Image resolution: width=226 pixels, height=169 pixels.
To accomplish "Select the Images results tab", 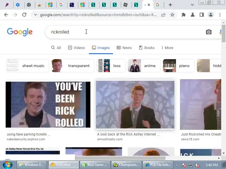I will [101, 48].
